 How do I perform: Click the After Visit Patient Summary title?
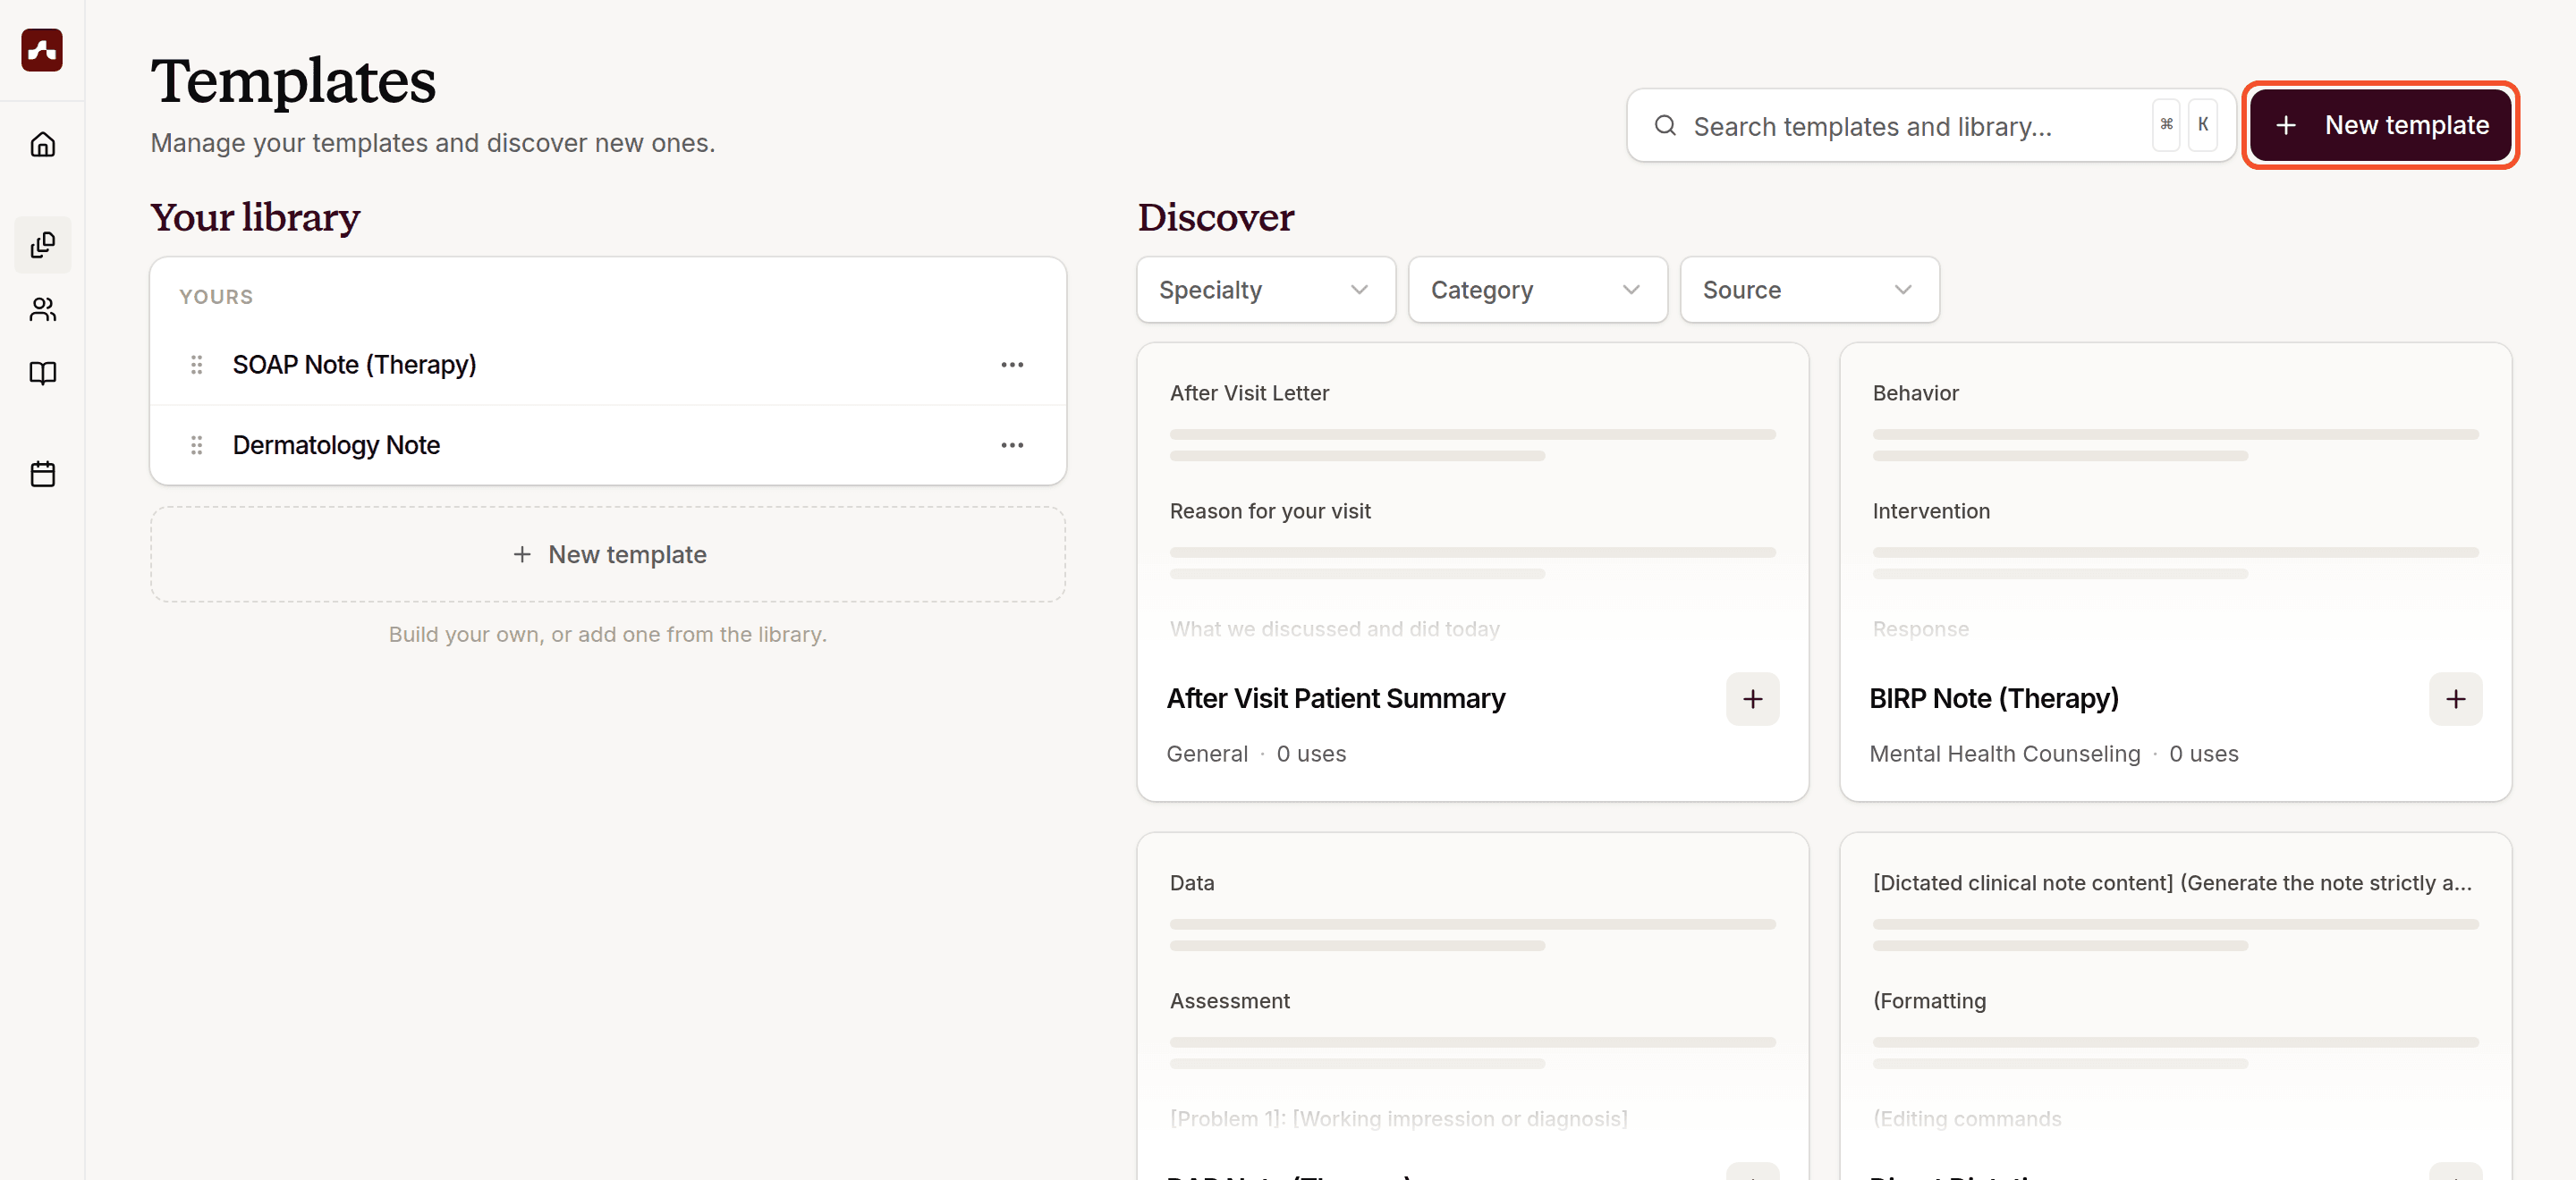[1335, 698]
